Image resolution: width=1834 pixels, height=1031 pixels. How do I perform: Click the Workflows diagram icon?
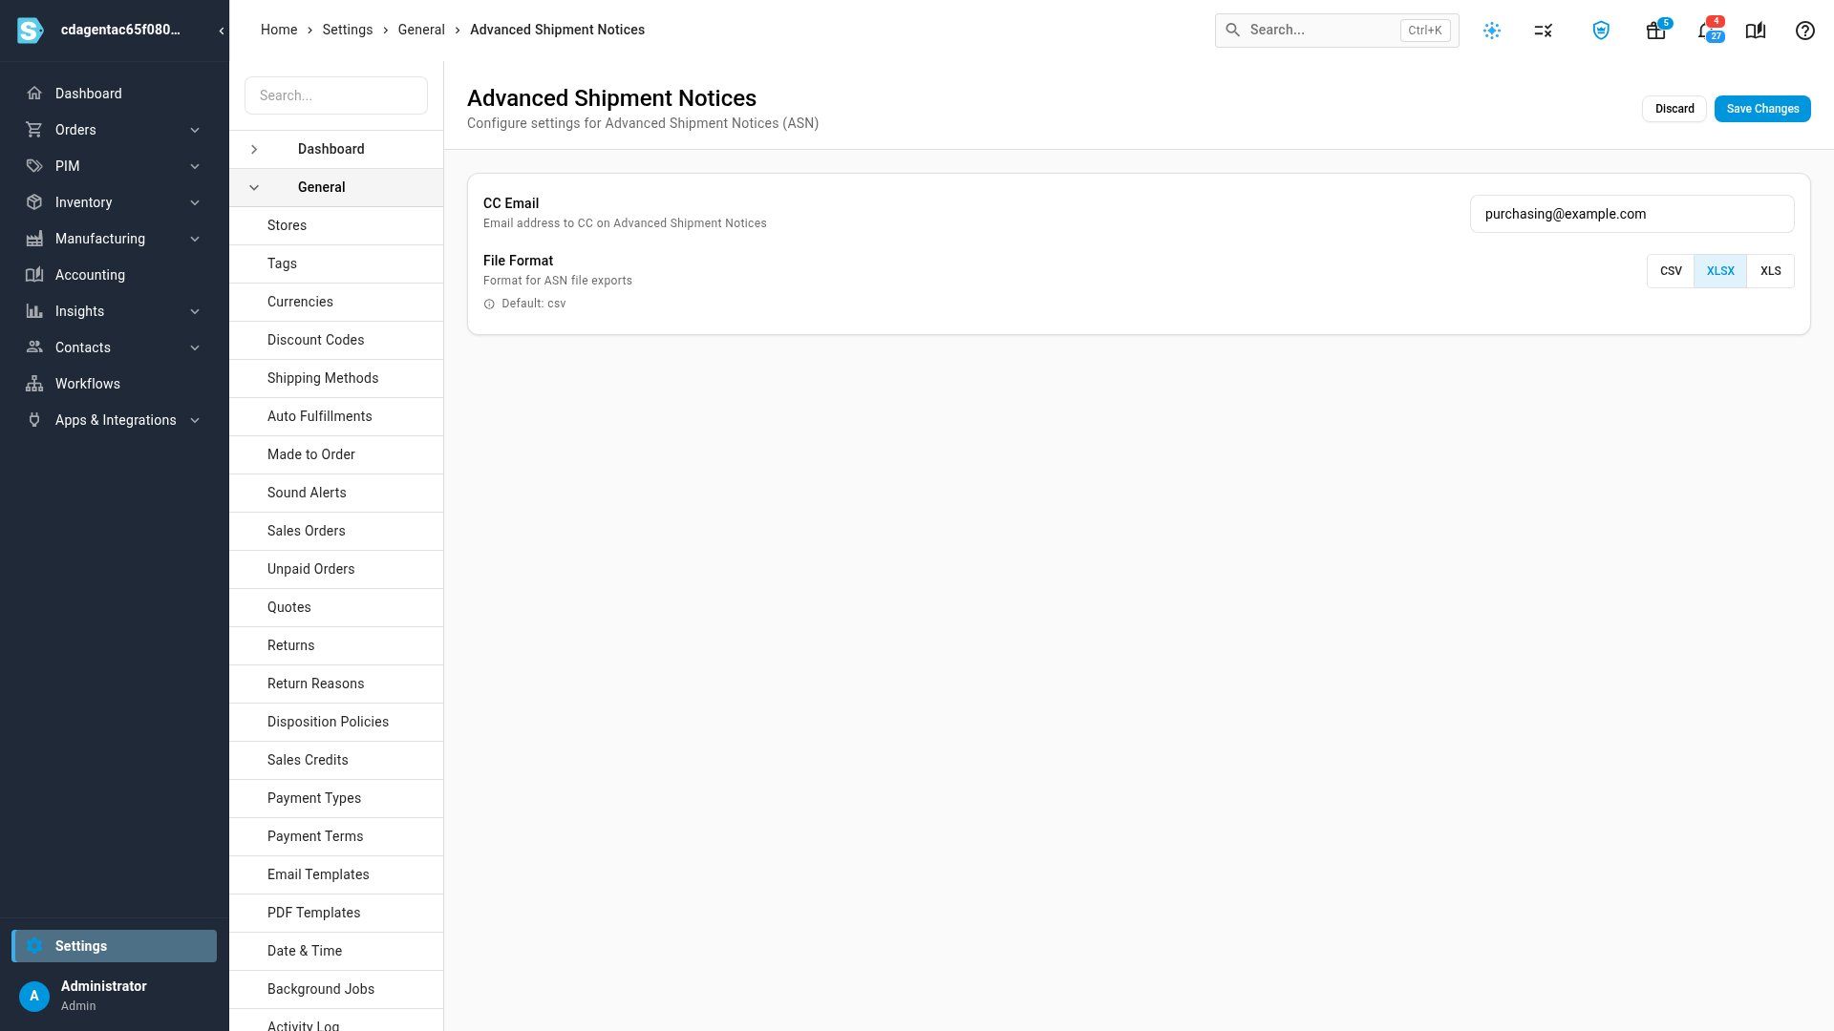pyautogui.click(x=34, y=384)
